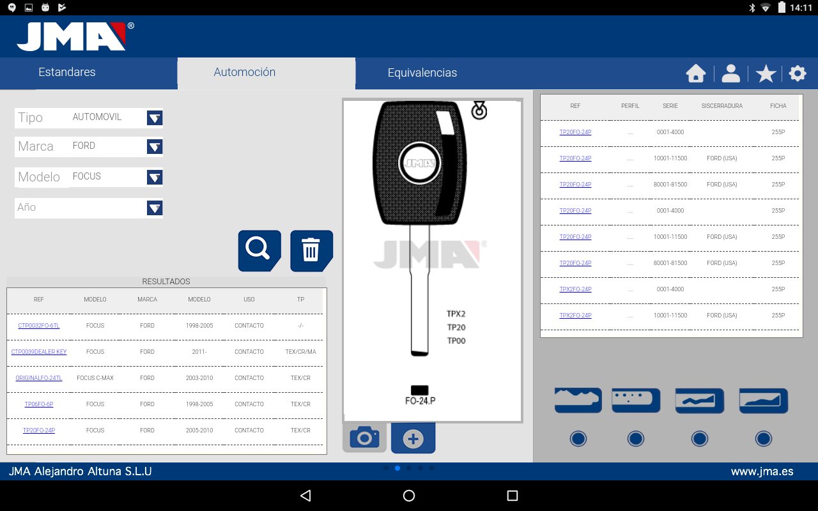Image resolution: width=818 pixels, height=511 pixels.
Task: Tap the 14:11 clock in the status bar
Action: click(801, 8)
